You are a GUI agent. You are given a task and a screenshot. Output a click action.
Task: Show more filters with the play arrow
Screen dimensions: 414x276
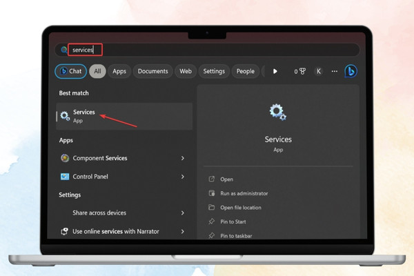(x=275, y=71)
